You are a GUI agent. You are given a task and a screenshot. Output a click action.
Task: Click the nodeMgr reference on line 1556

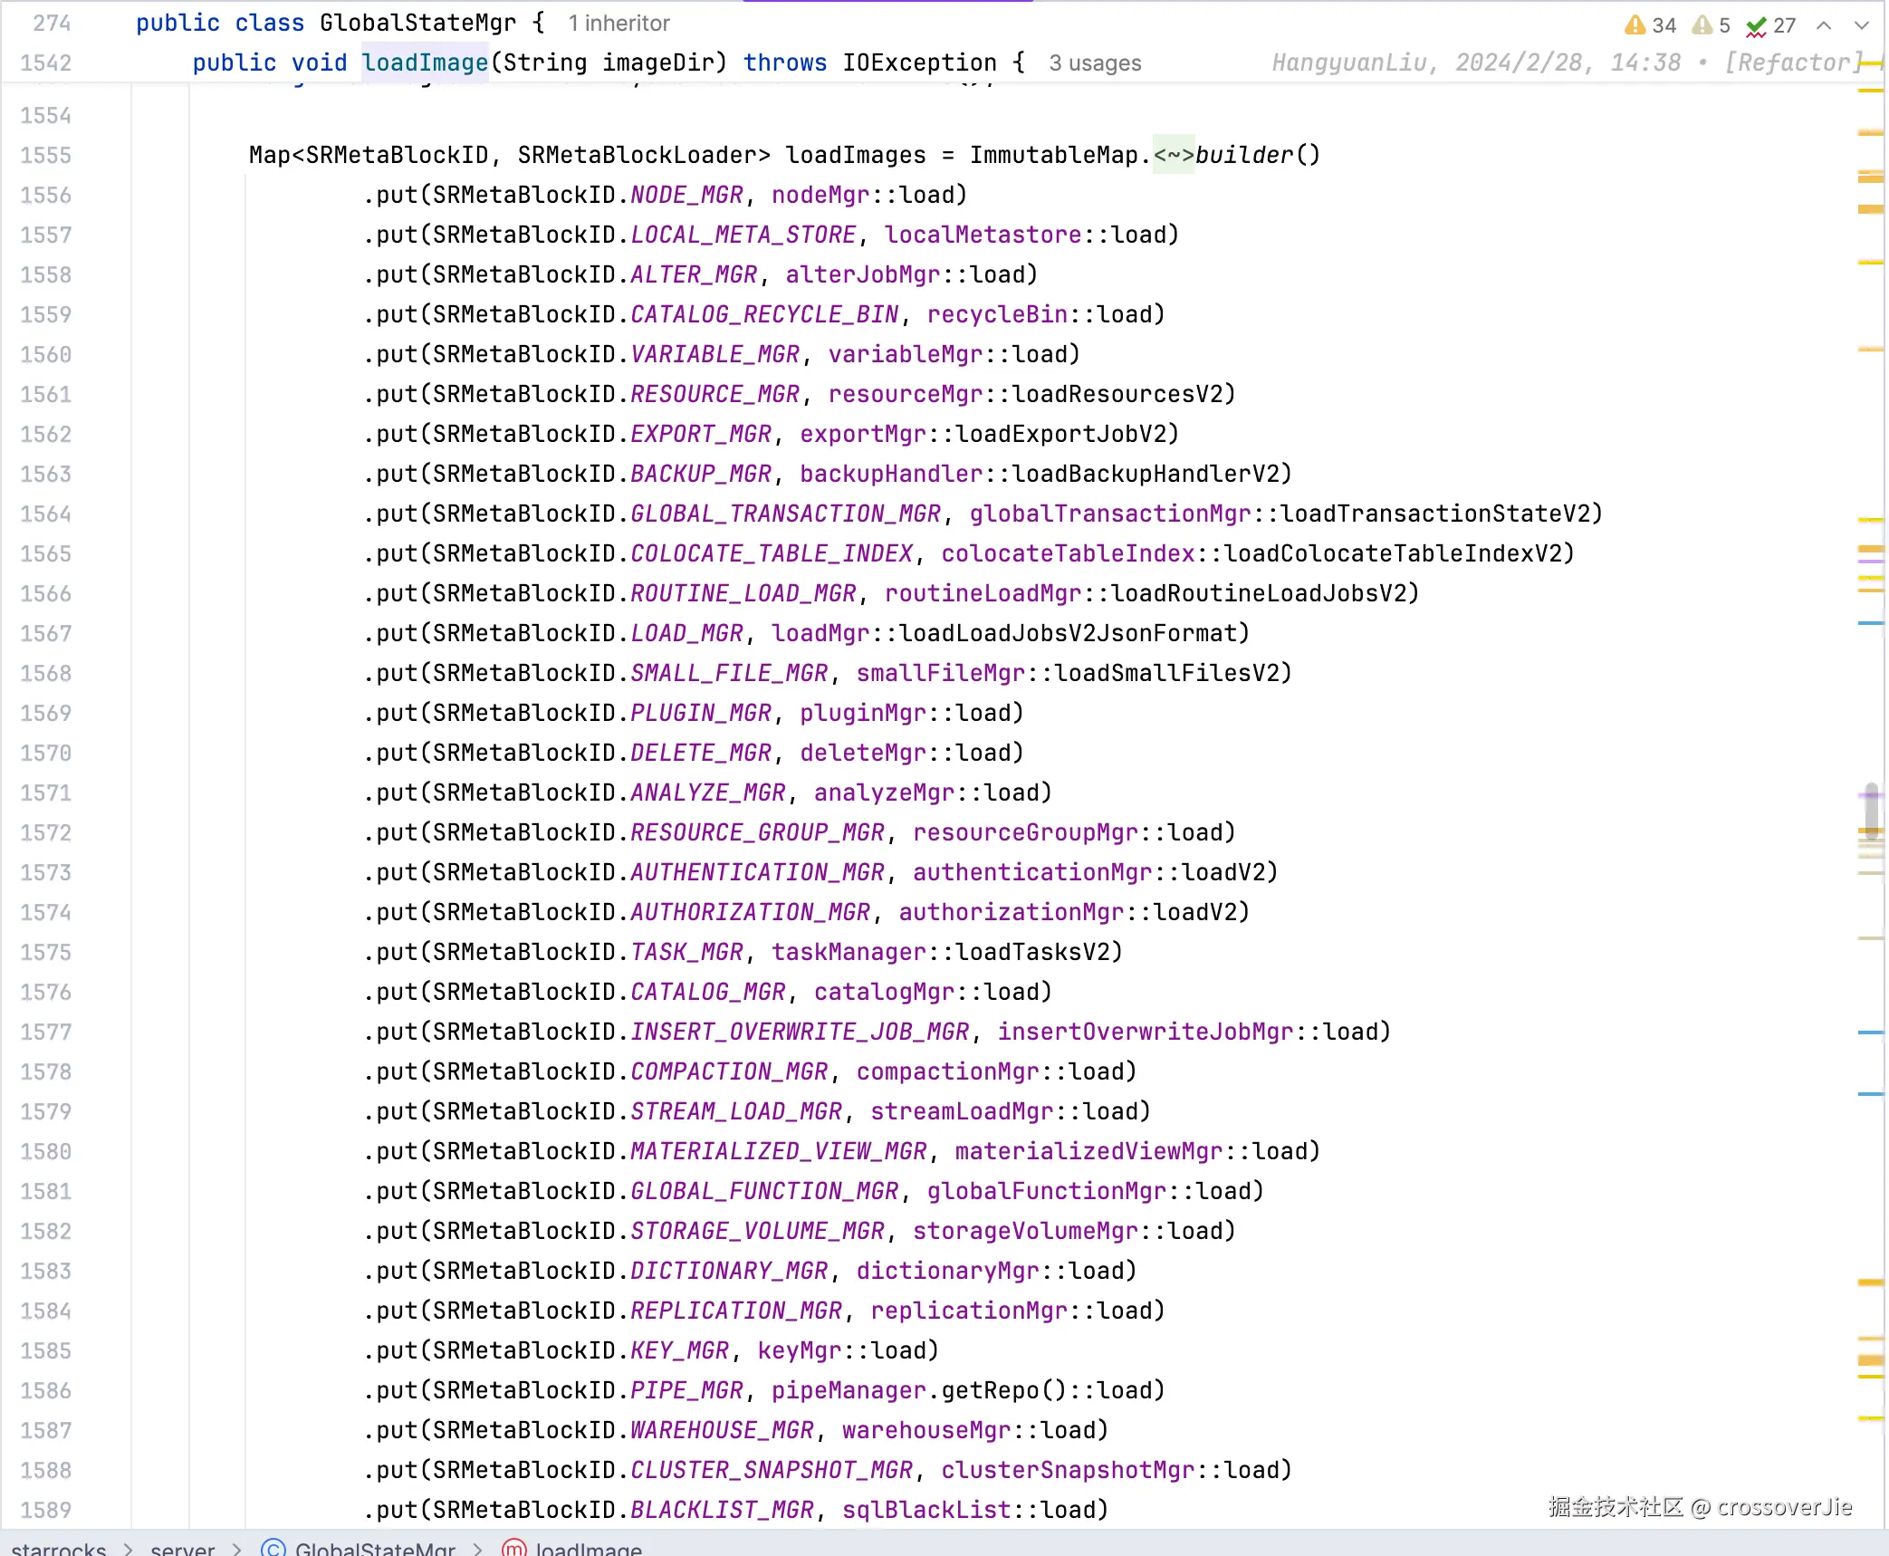tap(820, 195)
